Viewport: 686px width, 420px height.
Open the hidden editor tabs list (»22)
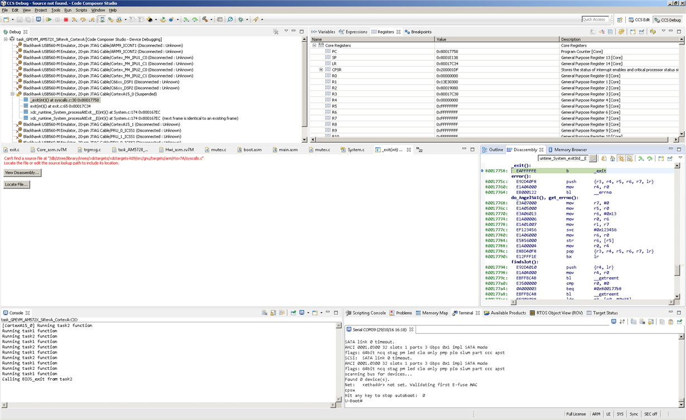(x=420, y=149)
